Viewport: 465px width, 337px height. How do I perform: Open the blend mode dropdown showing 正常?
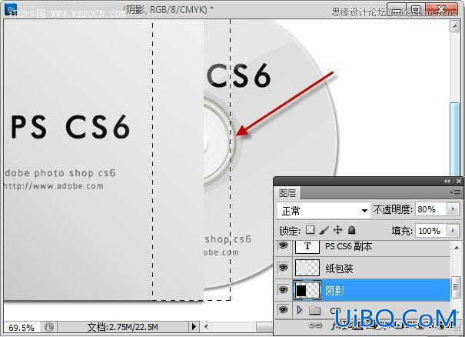tap(324, 211)
